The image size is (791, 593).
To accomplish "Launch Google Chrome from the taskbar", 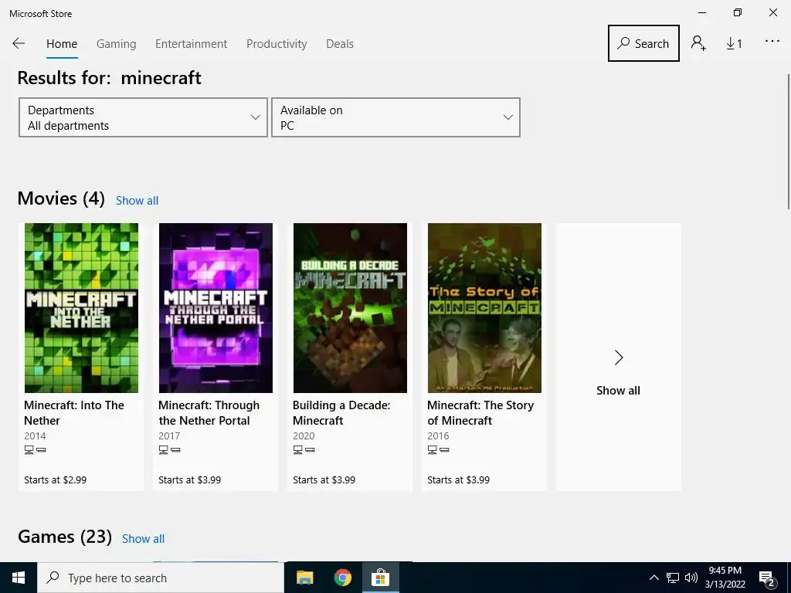I will tap(342, 578).
